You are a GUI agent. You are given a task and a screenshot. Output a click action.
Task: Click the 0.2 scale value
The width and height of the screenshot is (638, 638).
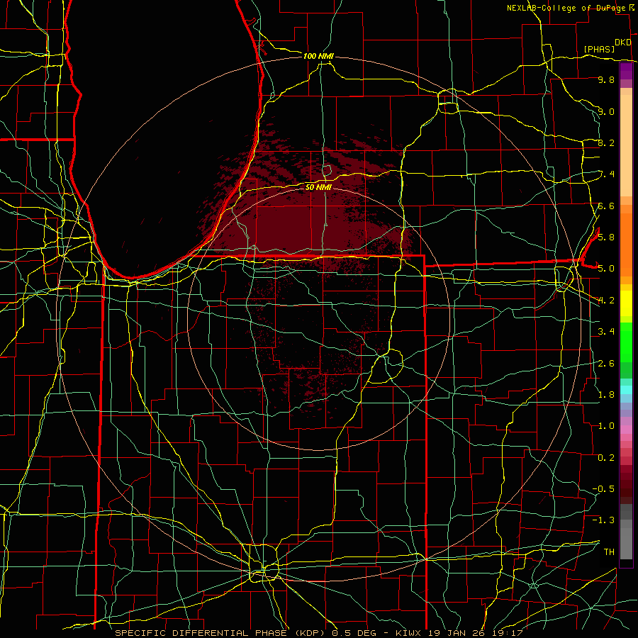[x=606, y=458]
